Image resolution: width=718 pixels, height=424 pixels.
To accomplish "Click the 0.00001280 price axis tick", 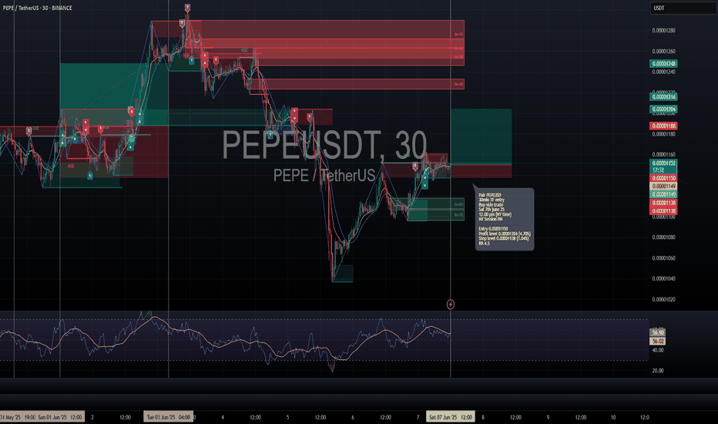I will pos(663,31).
